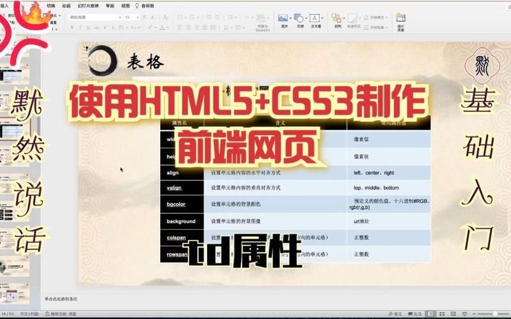511x319 pixels.
Task: Increase the list indent level
Action: click(x=217, y=17)
